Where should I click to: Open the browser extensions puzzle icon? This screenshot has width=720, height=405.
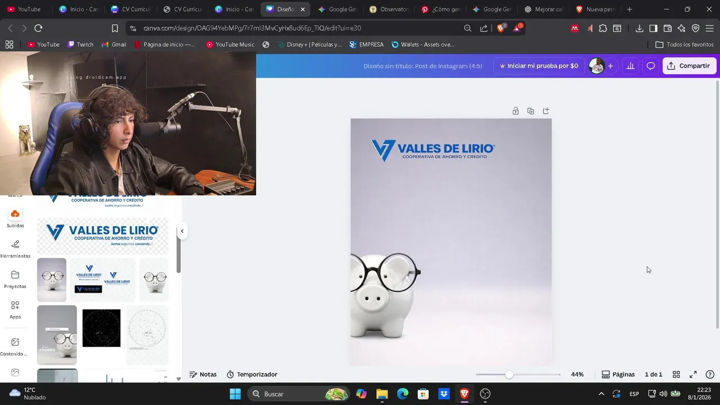(x=603, y=28)
